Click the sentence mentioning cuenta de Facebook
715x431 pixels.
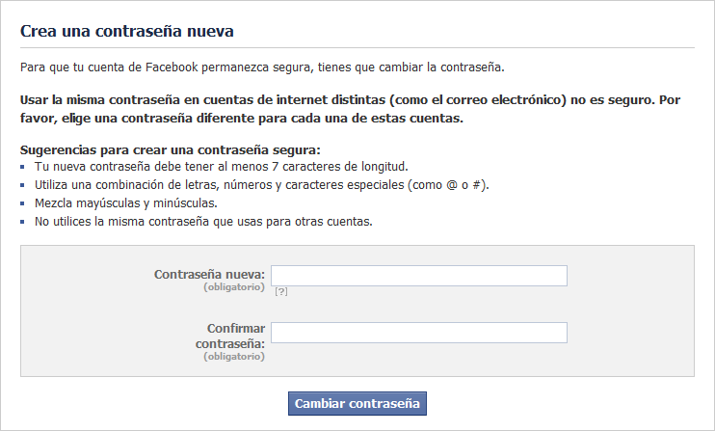pos(262,67)
